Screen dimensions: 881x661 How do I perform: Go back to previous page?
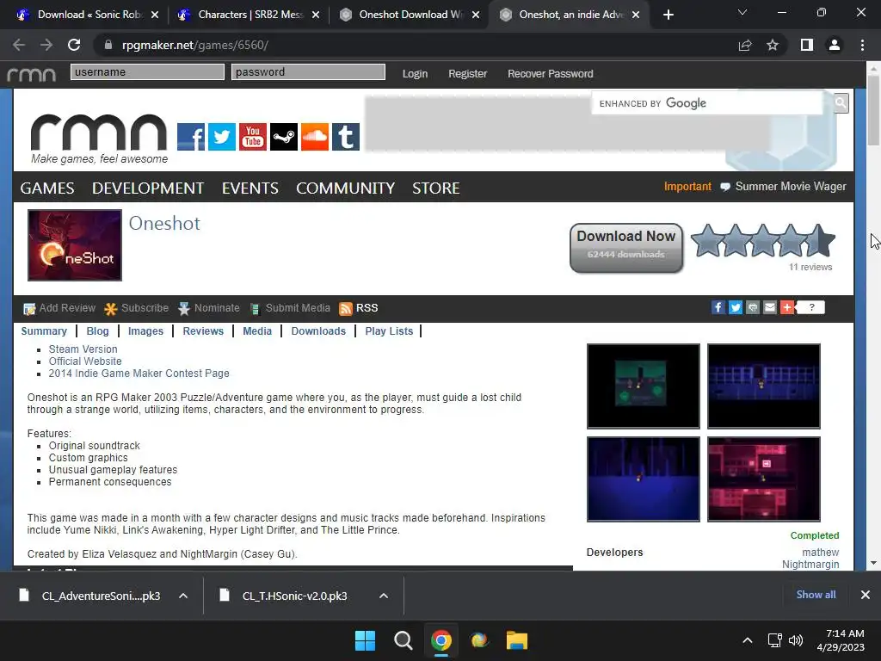[x=19, y=45]
